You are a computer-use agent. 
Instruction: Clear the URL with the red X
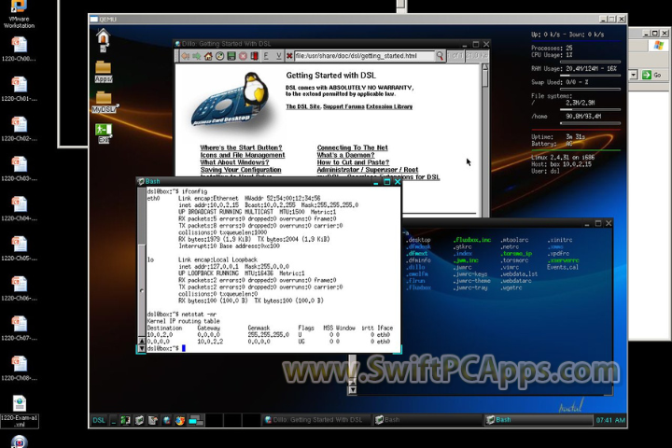(289, 56)
